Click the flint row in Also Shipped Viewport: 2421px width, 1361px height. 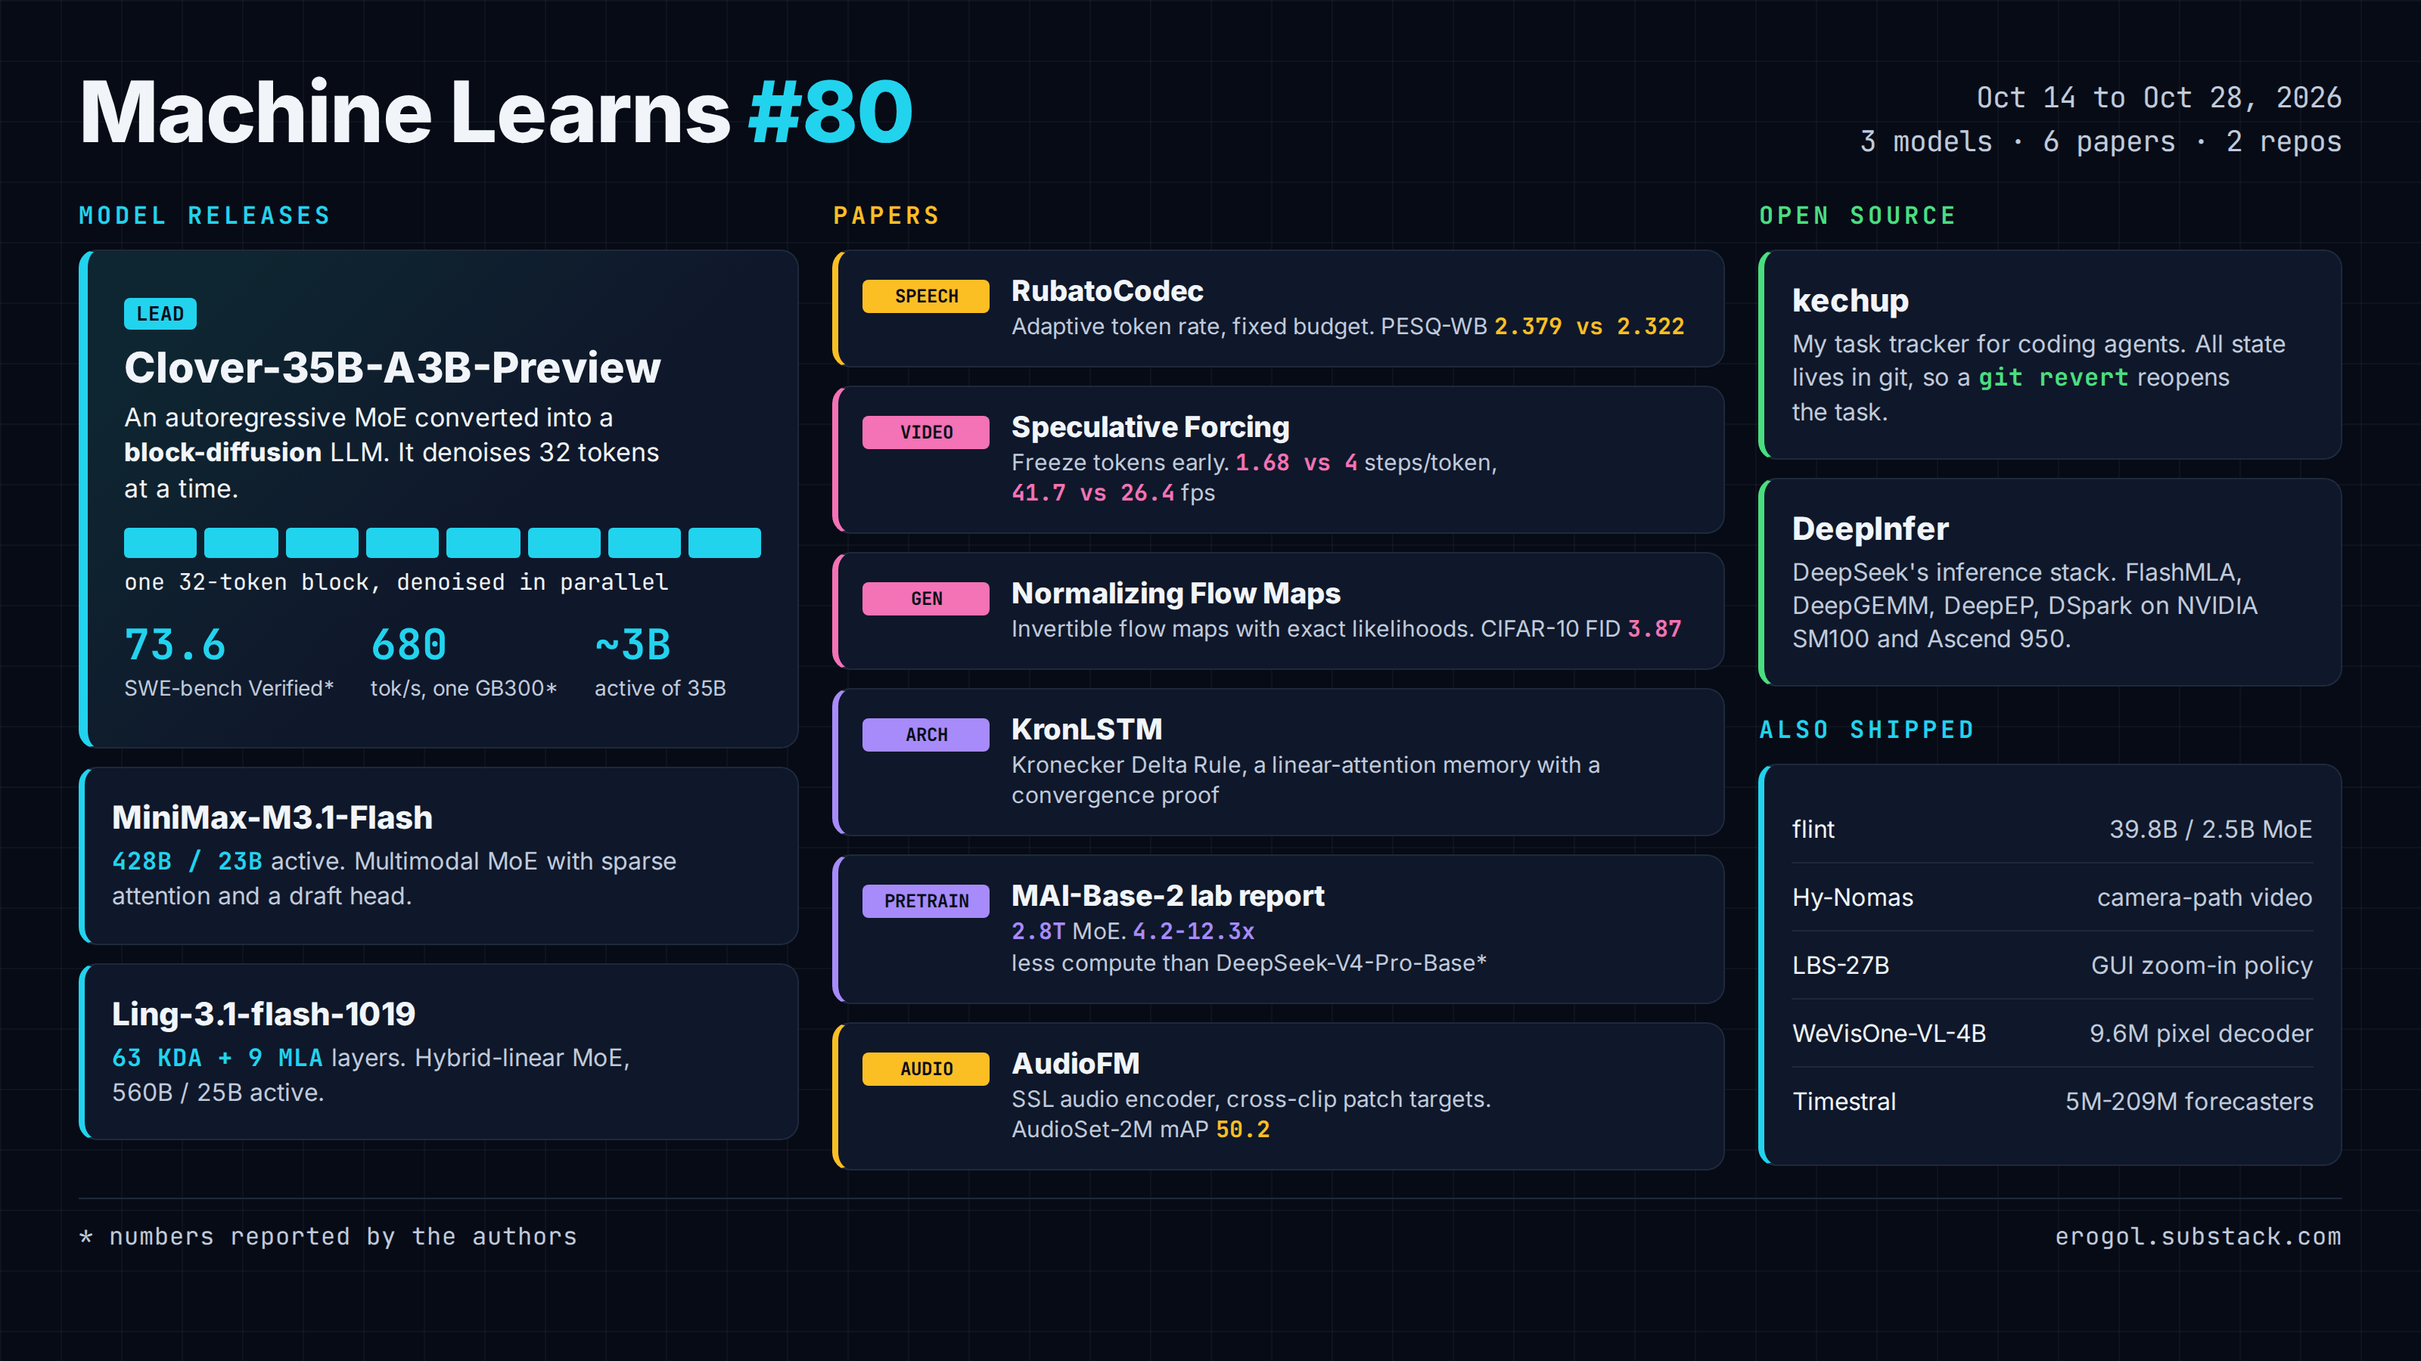[2052, 829]
